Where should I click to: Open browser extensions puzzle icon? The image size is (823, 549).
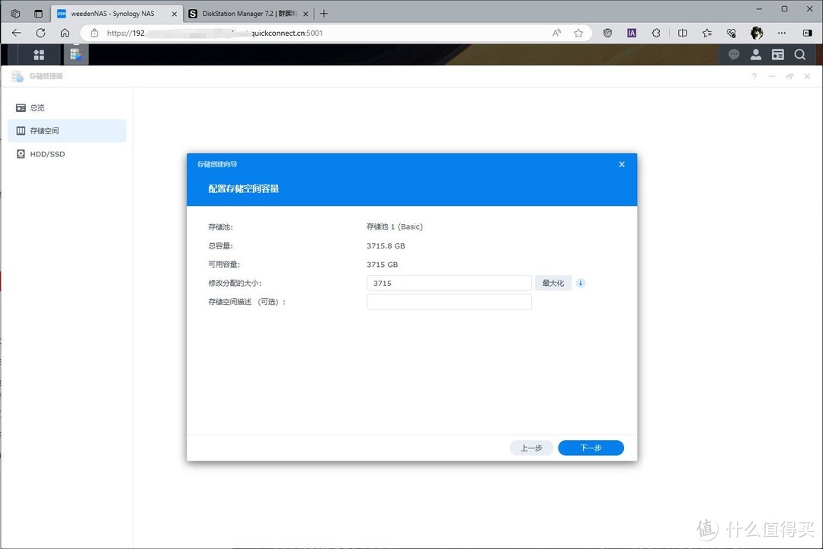(656, 33)
